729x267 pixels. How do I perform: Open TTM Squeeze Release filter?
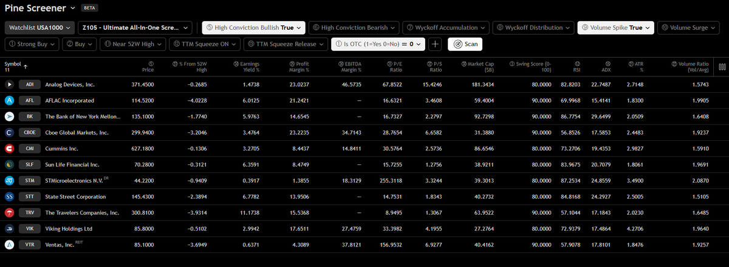(286, 44)
